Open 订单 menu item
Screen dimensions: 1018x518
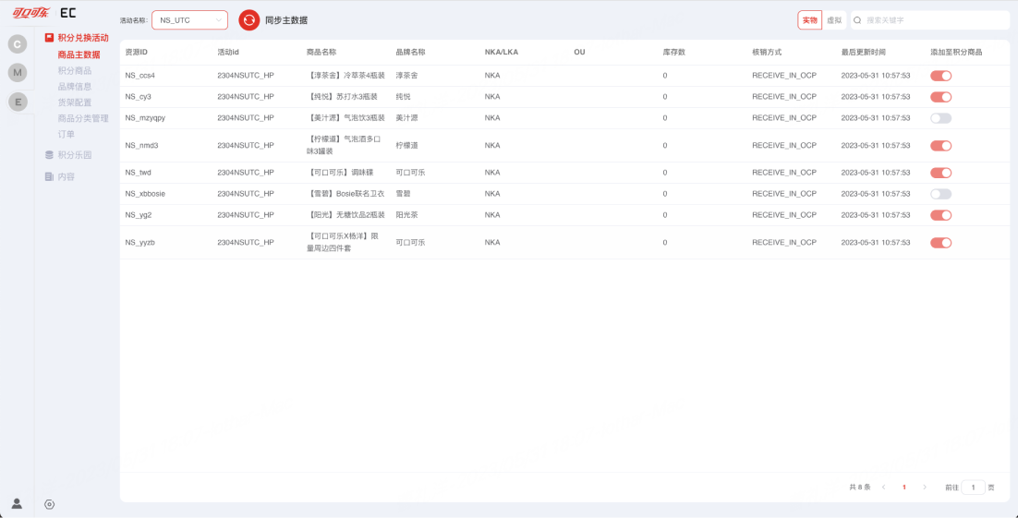67,134
